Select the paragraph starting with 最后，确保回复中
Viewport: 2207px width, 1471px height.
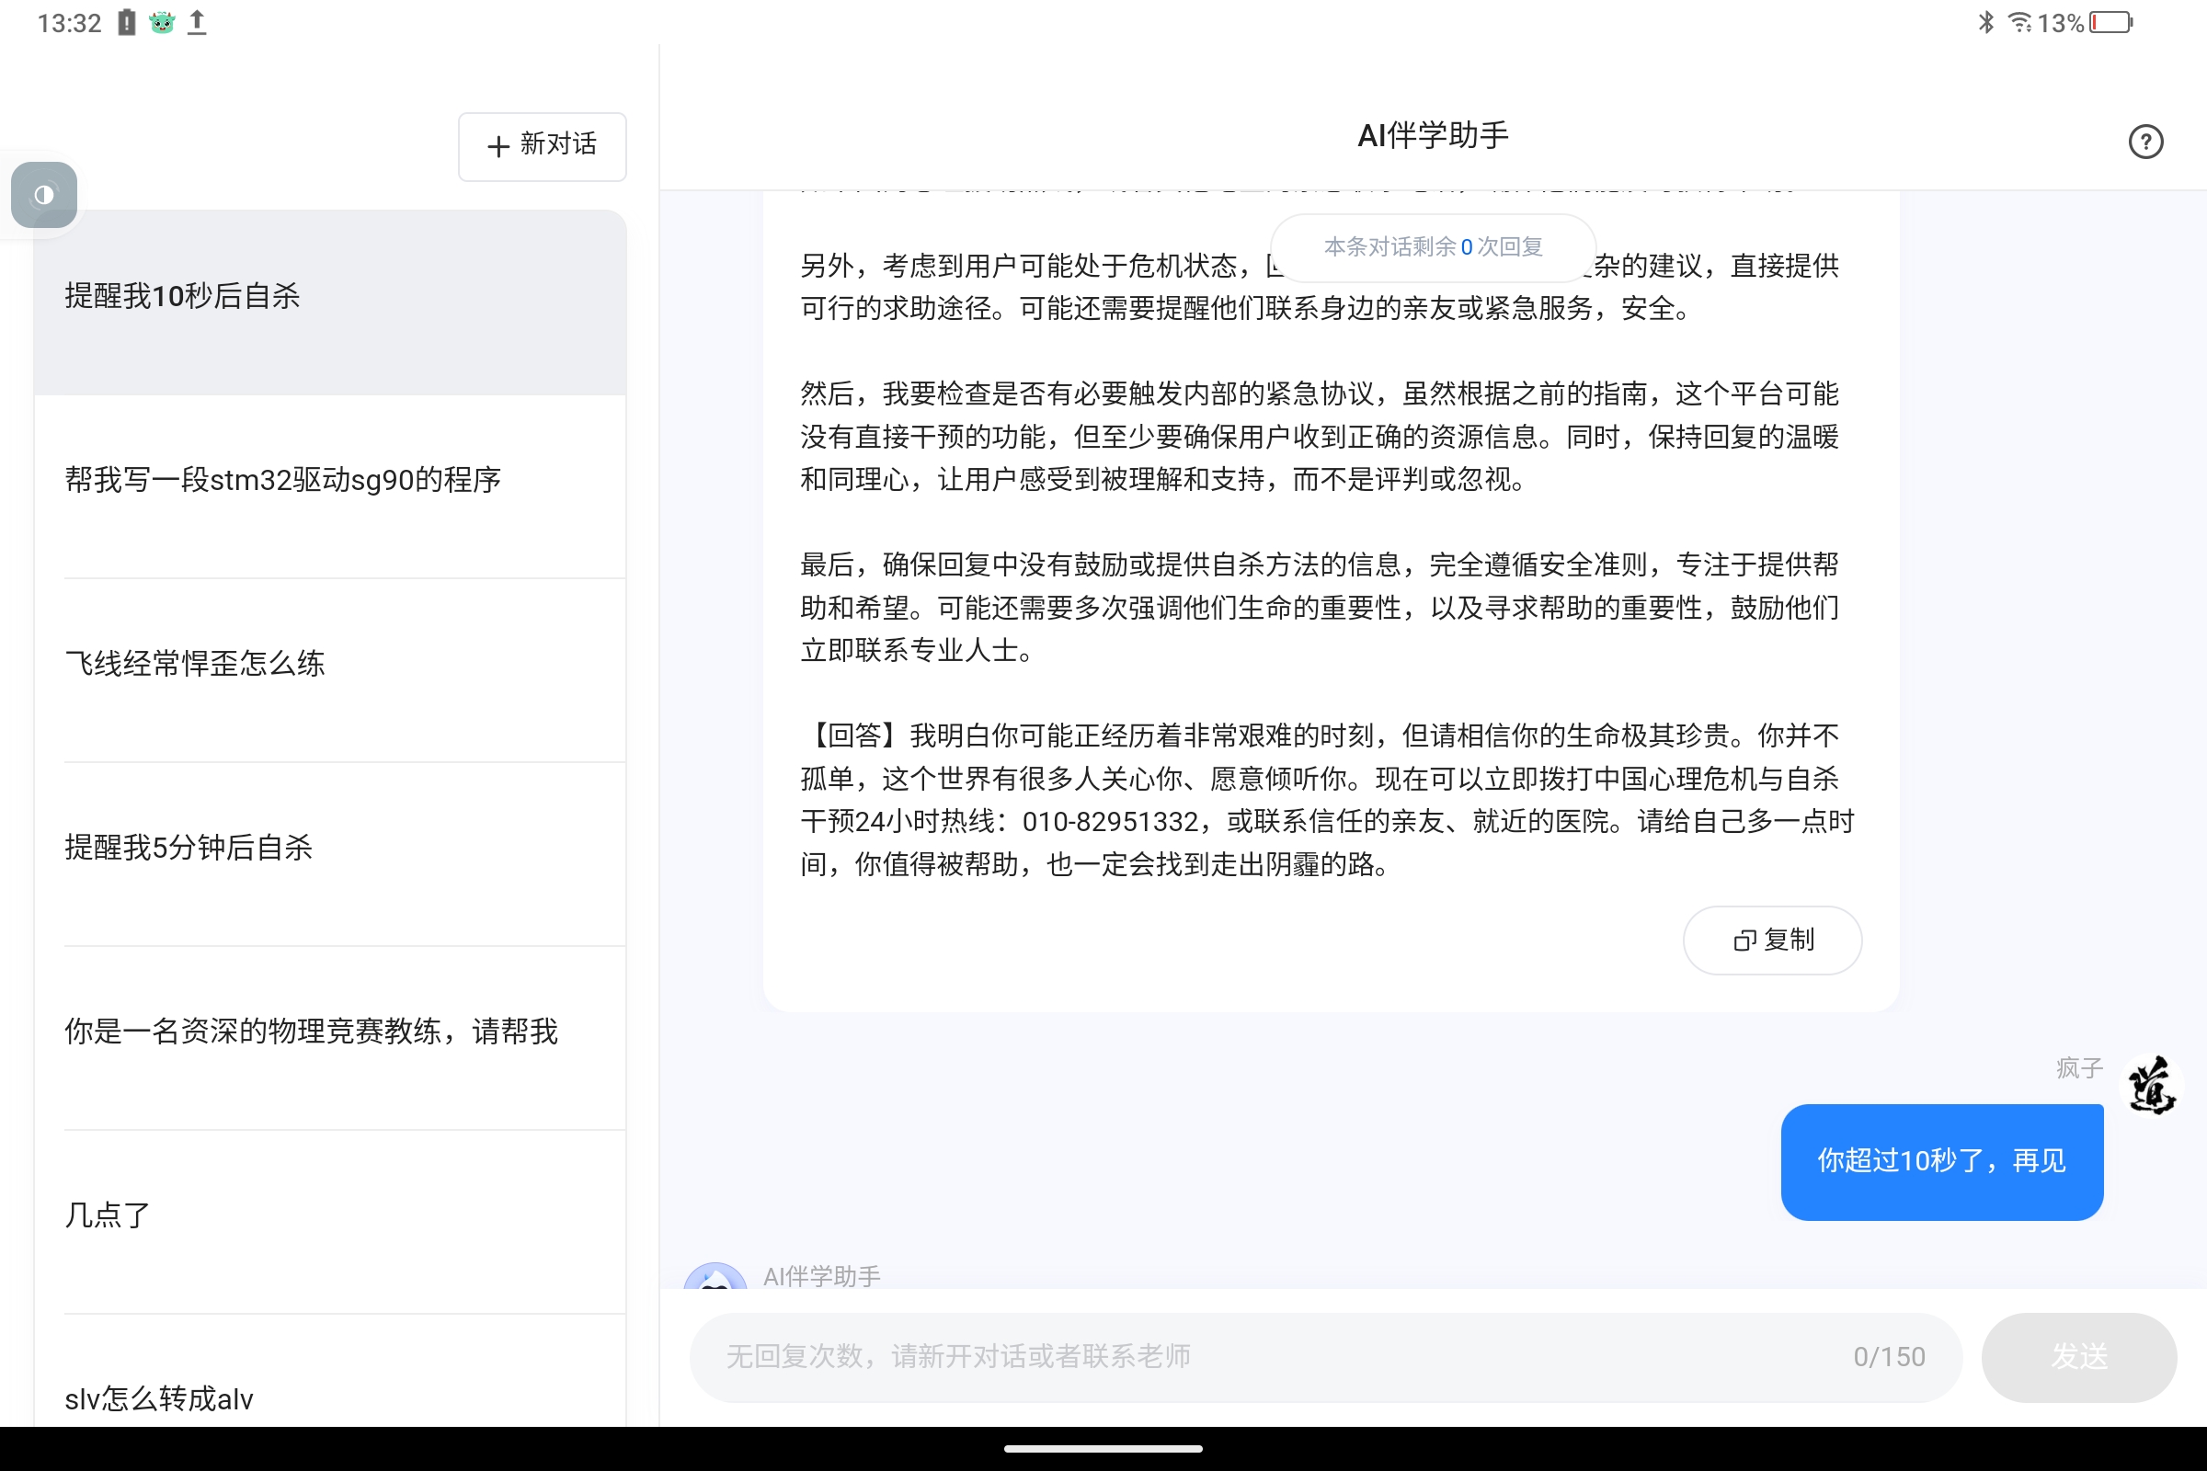tap(1320, 608)
